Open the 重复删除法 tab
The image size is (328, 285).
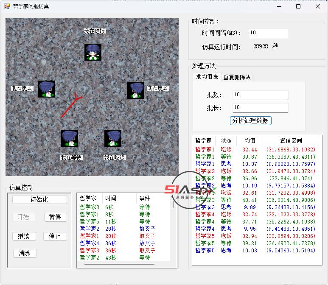coord(237,77)
